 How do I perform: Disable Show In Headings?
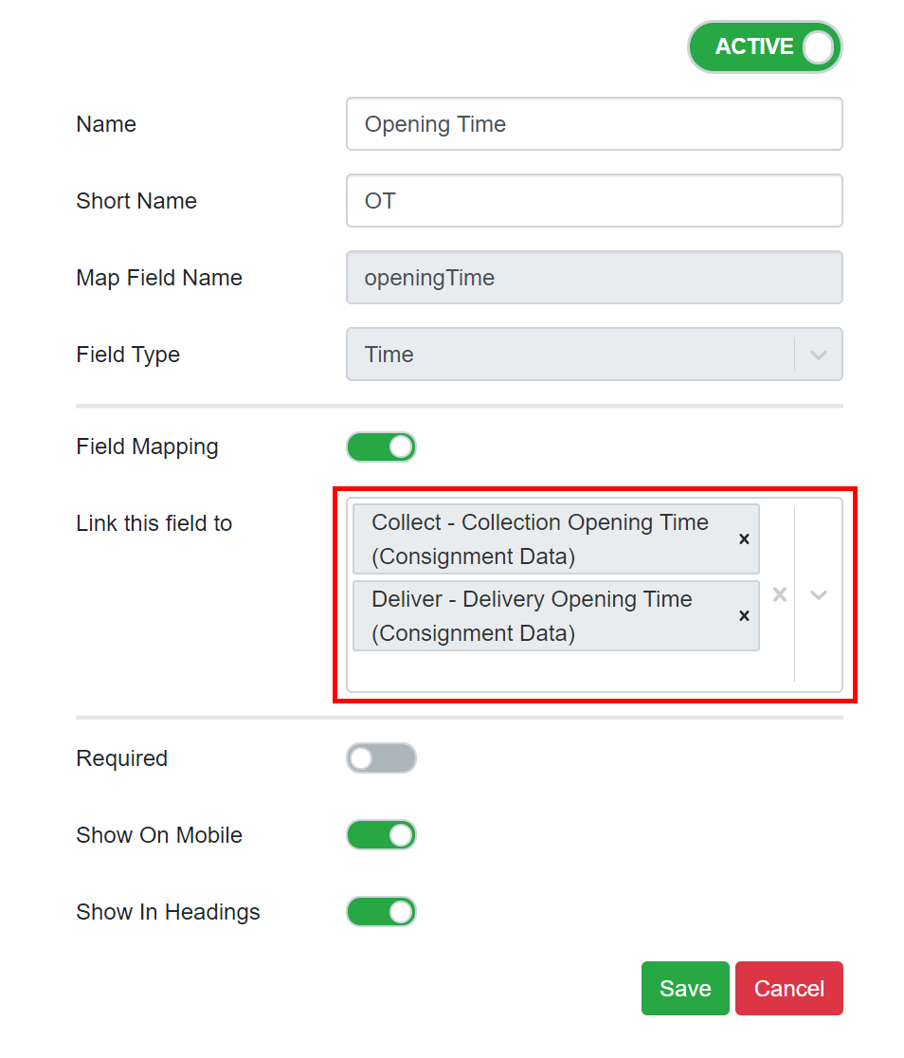pyautogui.click(x=381, y=912)
